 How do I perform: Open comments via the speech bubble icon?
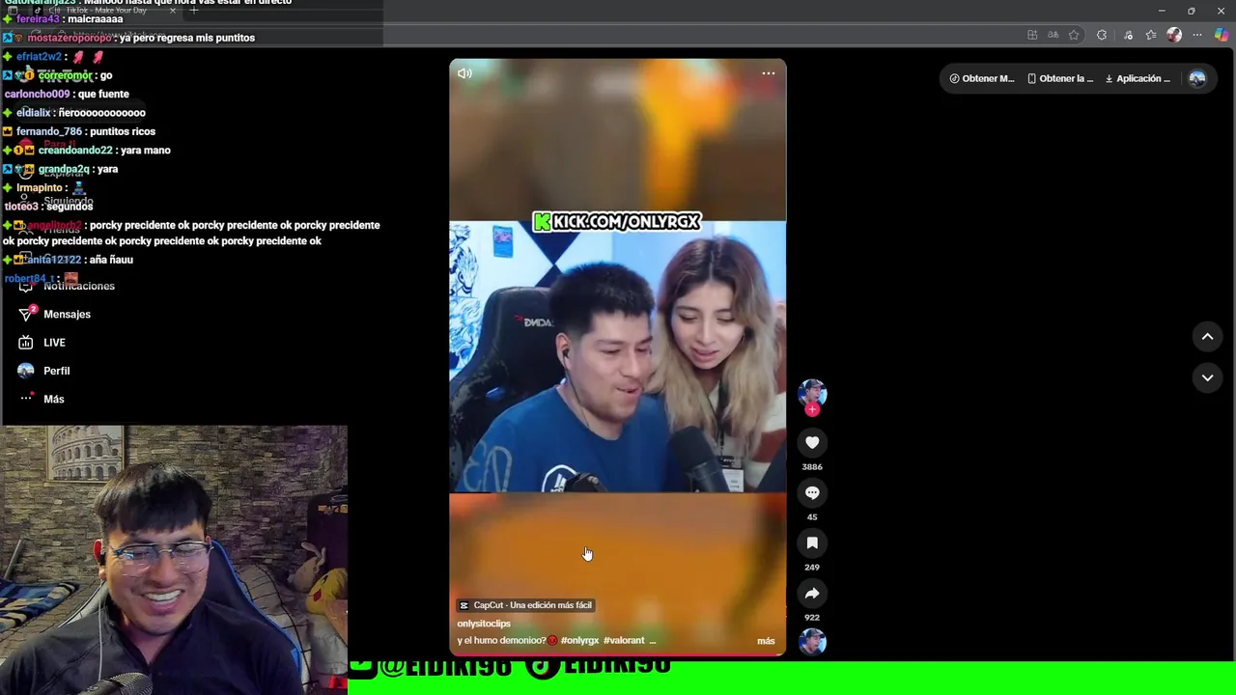click(x=812, y=492)
